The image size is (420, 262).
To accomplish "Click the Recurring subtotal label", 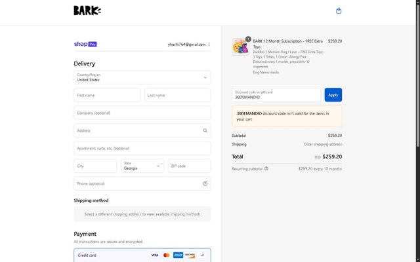I will 247,169.
